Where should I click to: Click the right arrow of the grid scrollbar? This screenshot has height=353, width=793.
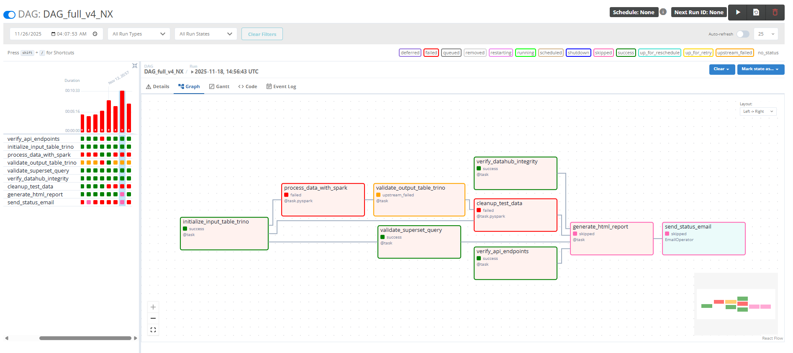(135, 338)
